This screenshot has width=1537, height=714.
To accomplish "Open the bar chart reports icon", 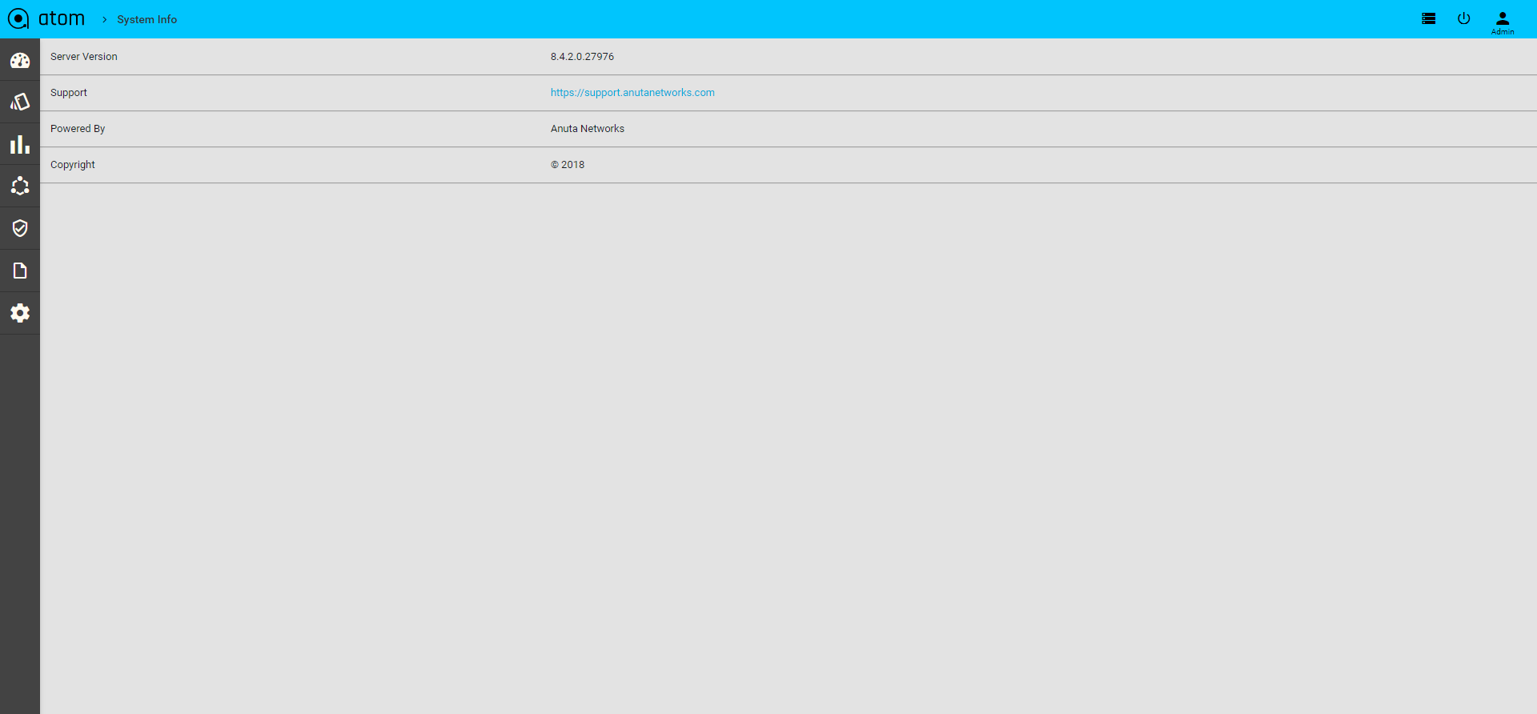I will point(20,144).
